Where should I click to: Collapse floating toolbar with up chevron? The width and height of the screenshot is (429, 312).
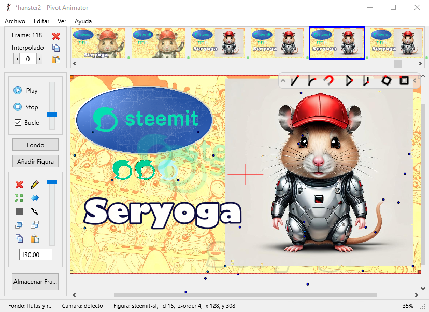(x=283, y=81)
